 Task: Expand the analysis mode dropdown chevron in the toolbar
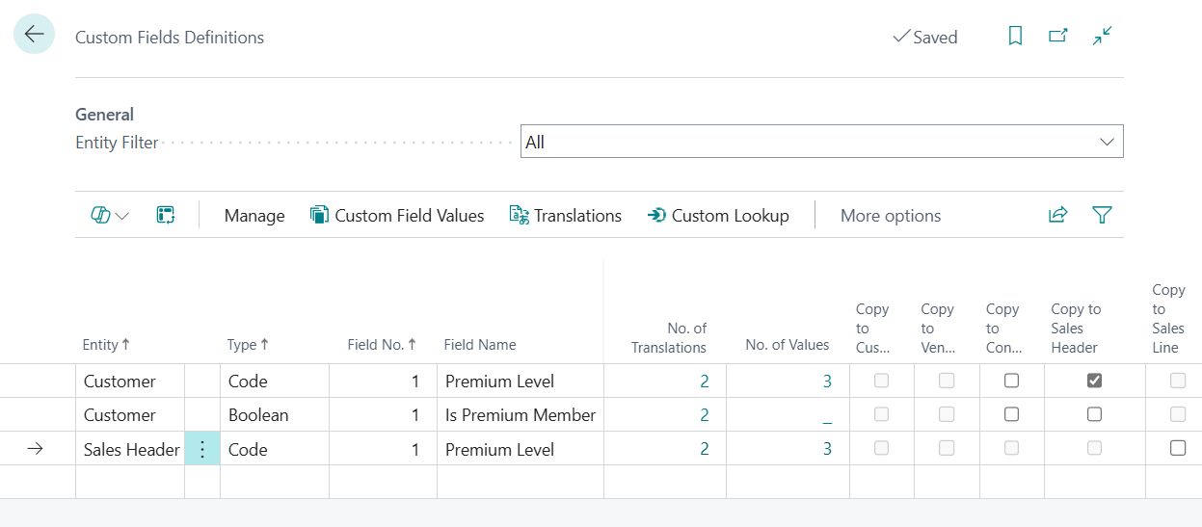pos(122,216)
